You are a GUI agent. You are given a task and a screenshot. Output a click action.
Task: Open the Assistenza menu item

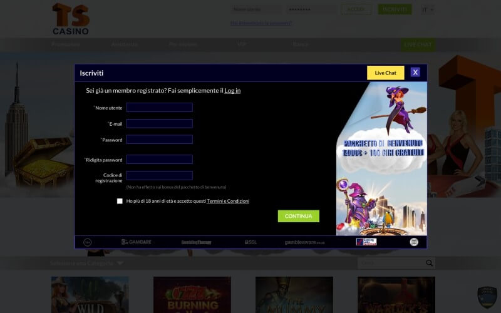point(125,44)
